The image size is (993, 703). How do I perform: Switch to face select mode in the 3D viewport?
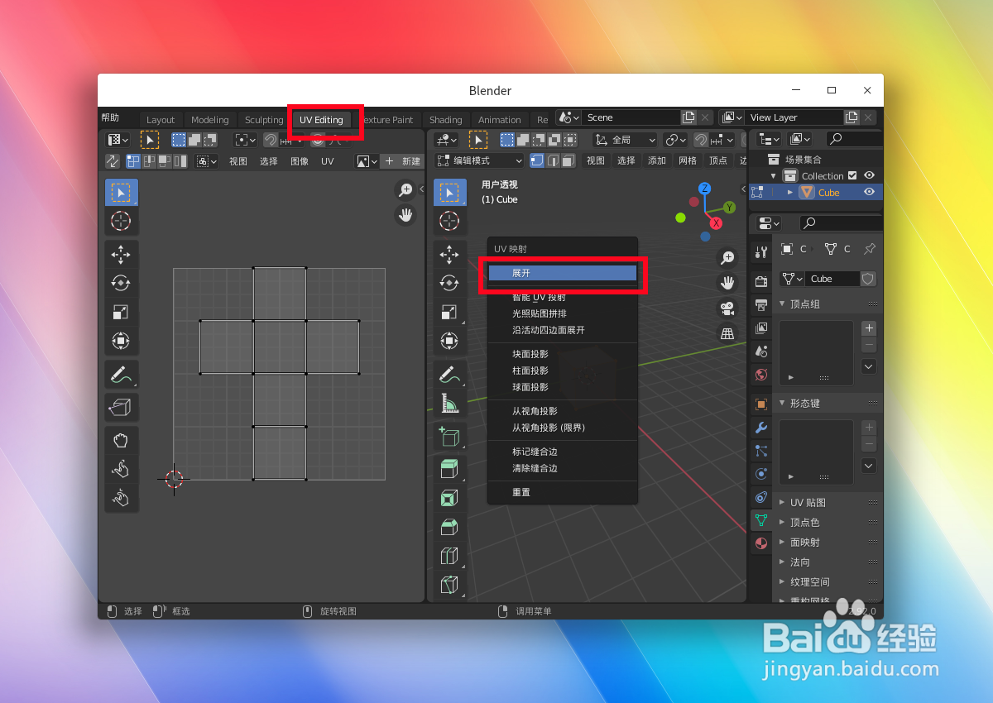(567, 160)
